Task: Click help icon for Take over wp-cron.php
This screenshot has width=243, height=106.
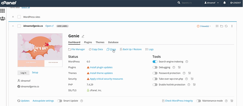Action: 187,79
